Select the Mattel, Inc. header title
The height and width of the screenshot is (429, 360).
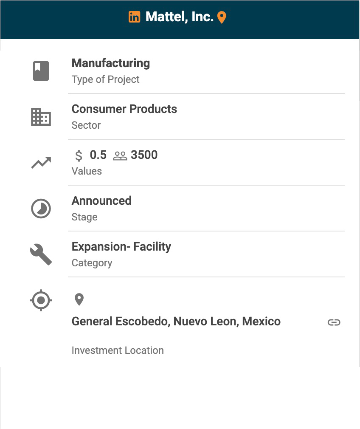point(179,17)
